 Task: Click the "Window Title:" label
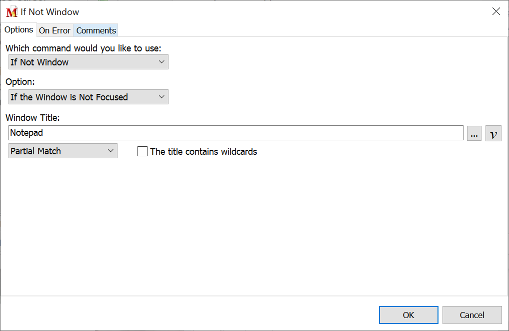[x=32, y=118]
